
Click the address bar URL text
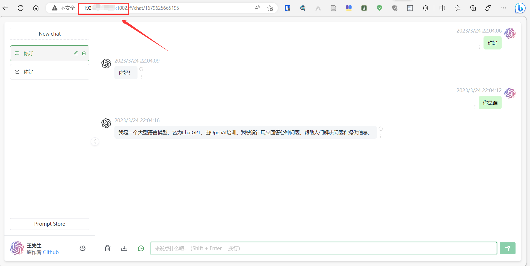[x=131, y=8]
